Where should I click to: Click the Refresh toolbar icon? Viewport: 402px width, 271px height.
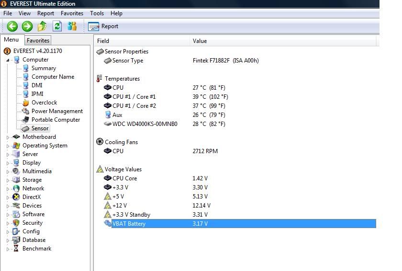pyautogui.click(x=57, y=26)
